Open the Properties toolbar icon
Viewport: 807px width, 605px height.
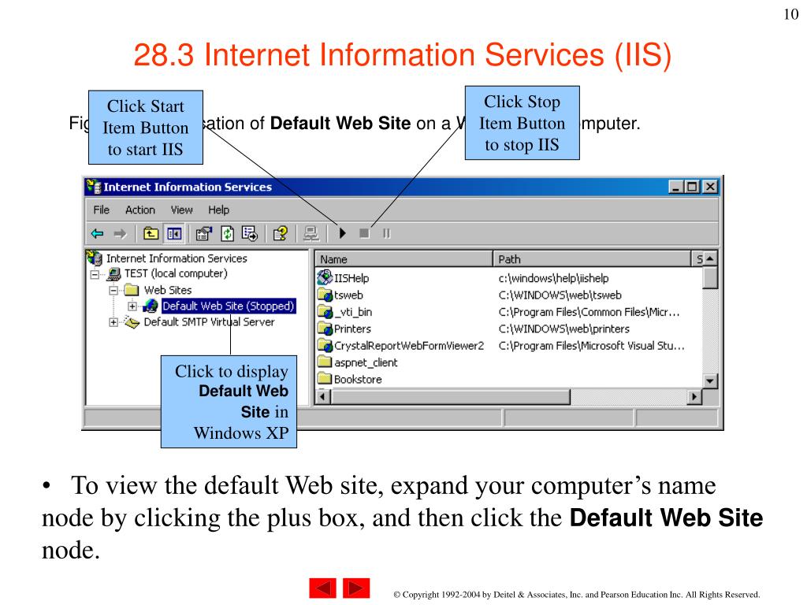(204, 234)
